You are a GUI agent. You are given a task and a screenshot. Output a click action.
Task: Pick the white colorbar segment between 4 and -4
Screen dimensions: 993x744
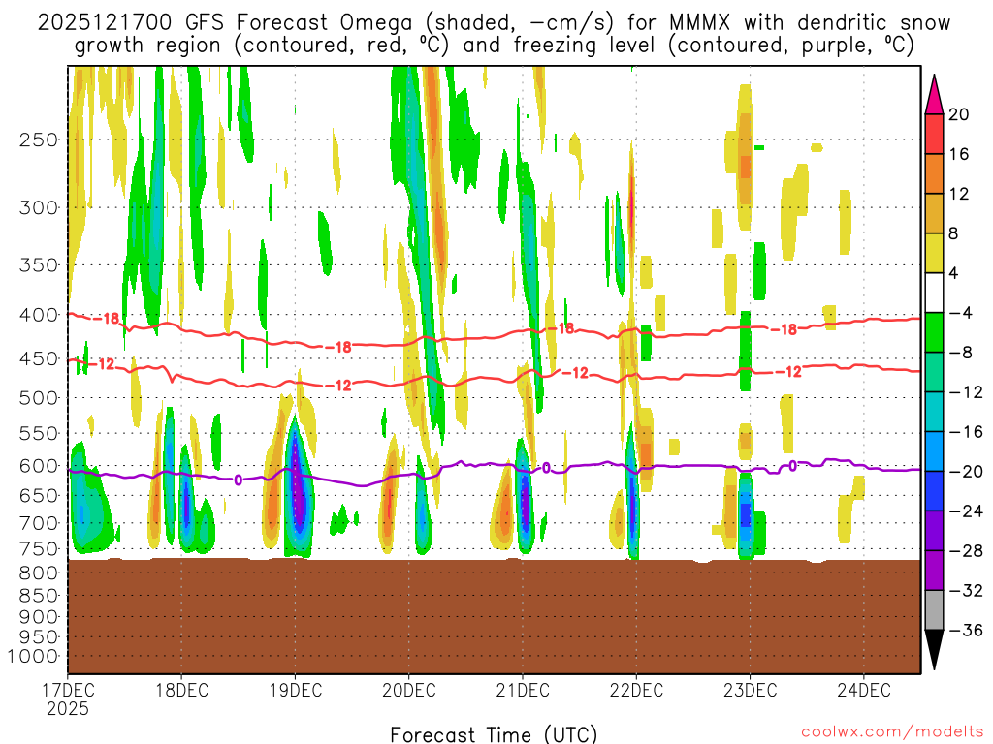[x=935, y=293]
